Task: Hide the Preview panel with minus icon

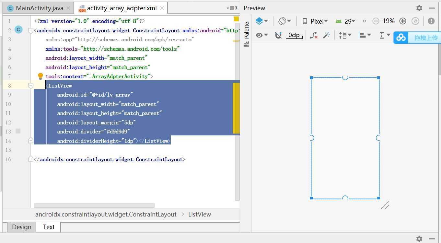Action: [x=432, y=8]
